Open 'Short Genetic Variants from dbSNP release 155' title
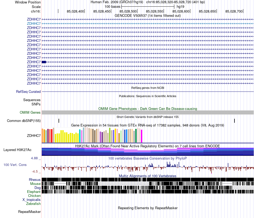Viewport: 254px width, 218px height. (x=148, y=117)
